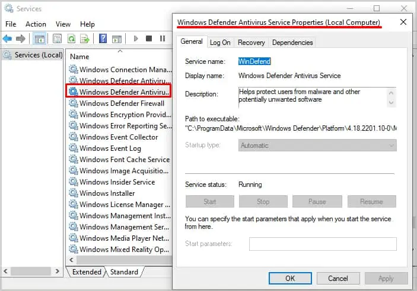417x291 pixels.
Task: Click gear icon of Windows Connection Manager row
Action: pyautogui.click(x=73, y=69)
